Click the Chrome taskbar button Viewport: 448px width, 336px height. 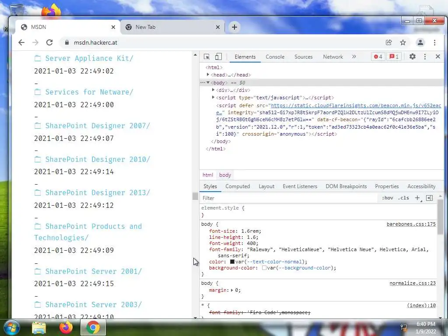[93, 327]
